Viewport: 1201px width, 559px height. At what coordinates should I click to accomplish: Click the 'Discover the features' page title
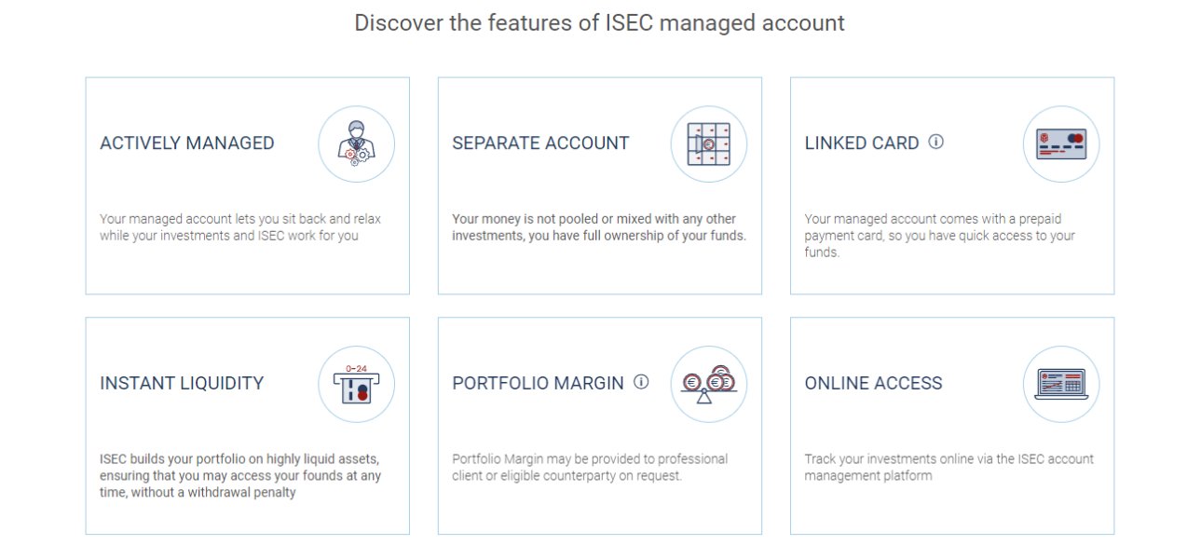[599, 22]
